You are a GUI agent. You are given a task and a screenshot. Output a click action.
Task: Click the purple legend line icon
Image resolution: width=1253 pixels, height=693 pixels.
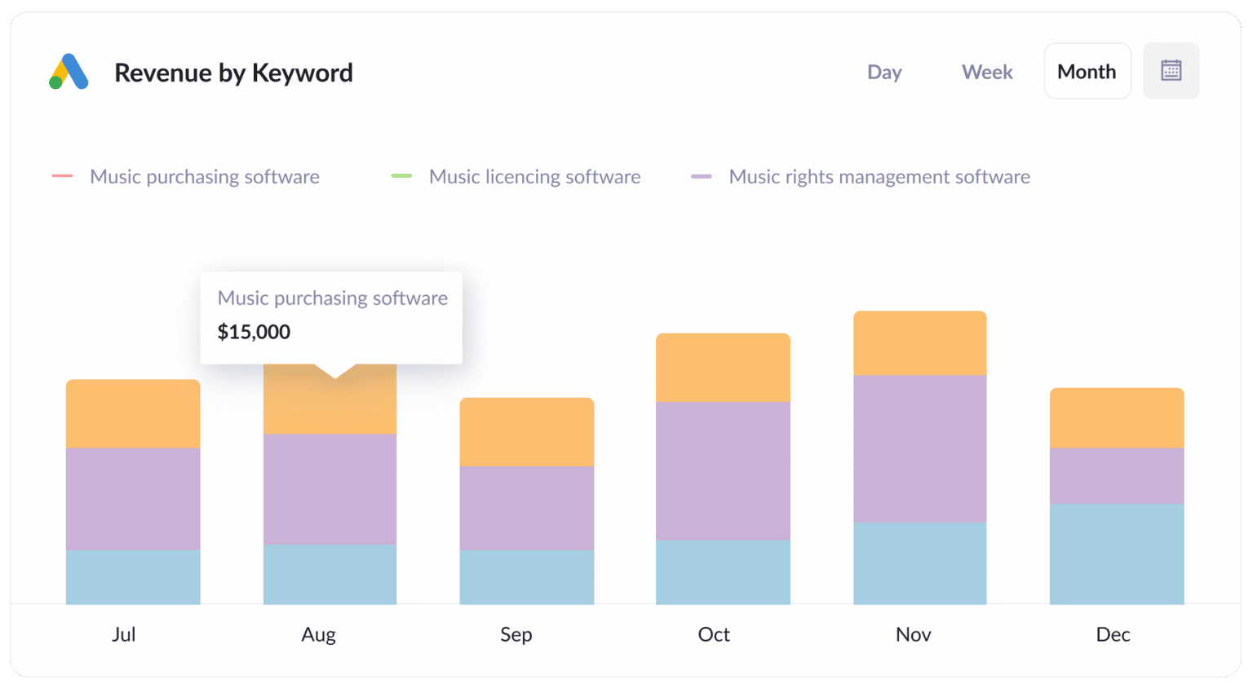(x=702, y=175)
